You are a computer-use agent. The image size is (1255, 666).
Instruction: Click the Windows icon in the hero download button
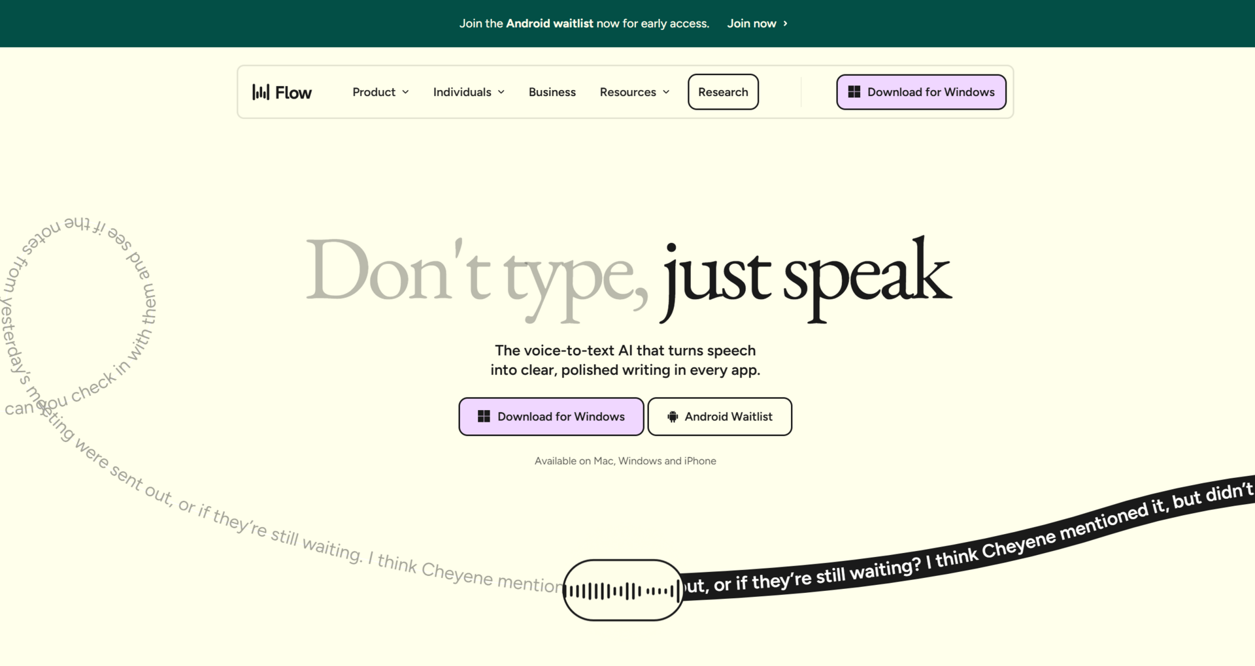[484, 417]
